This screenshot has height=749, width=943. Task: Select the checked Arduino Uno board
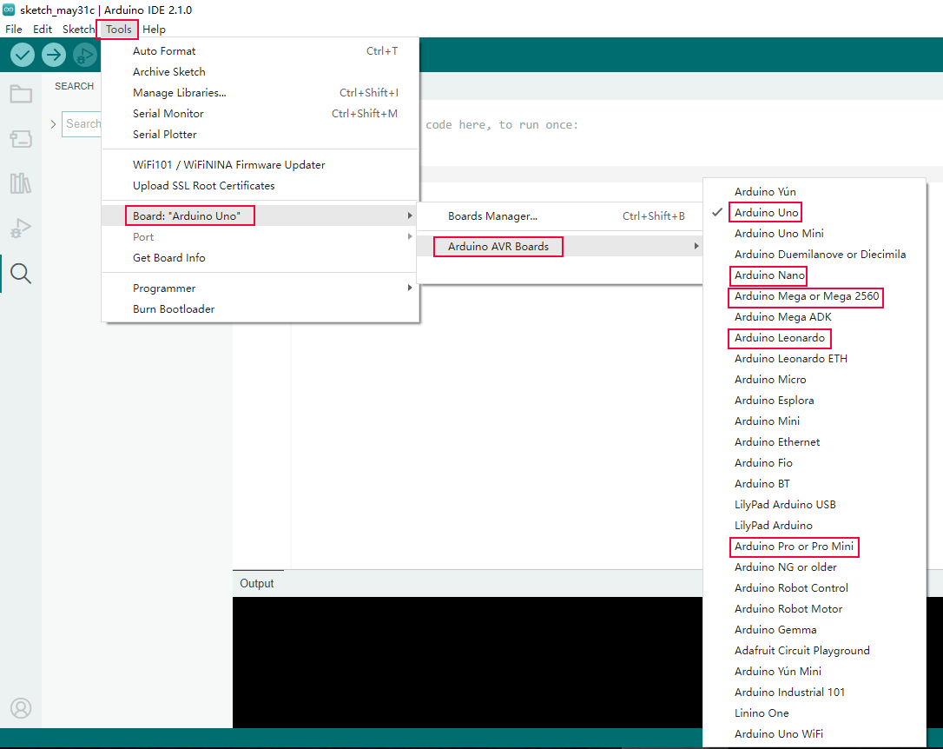[x=814, y=212]
